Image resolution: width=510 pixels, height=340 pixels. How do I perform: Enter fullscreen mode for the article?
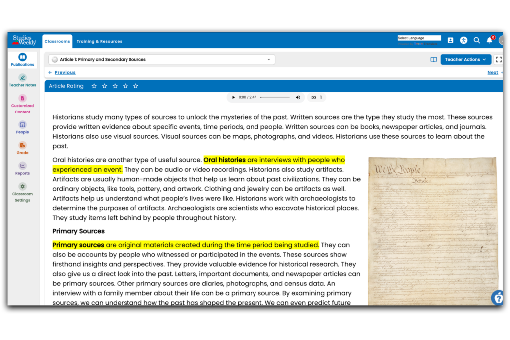click(x=499, y=59)
